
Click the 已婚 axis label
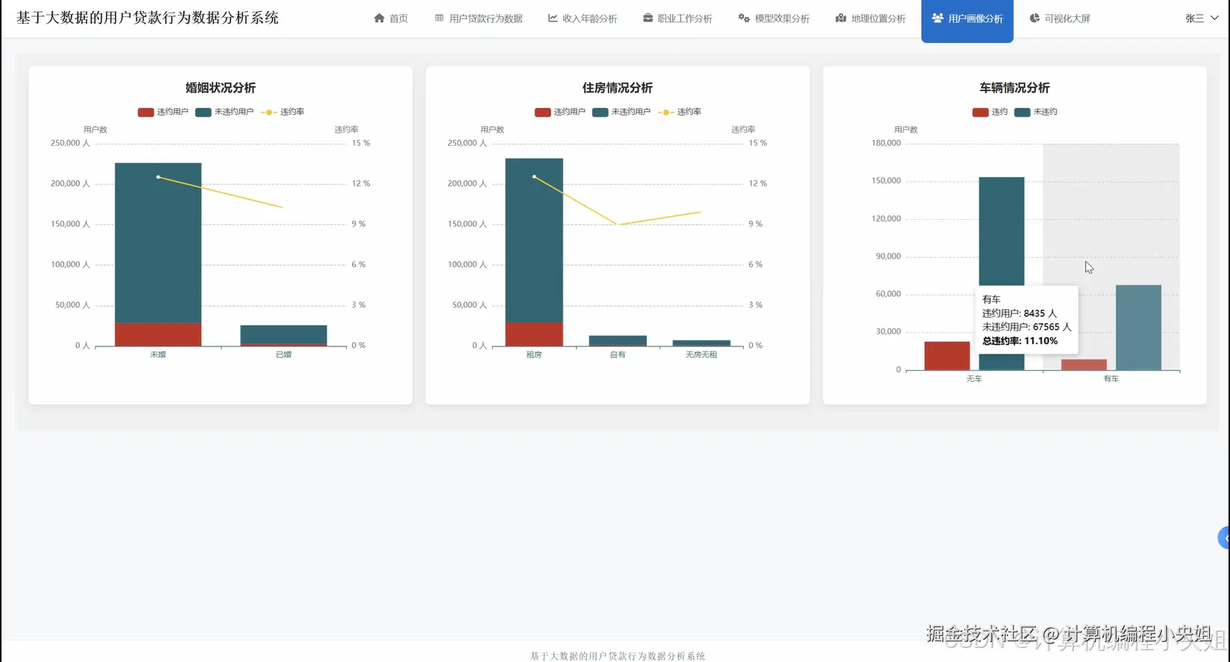tap(284, 355)
